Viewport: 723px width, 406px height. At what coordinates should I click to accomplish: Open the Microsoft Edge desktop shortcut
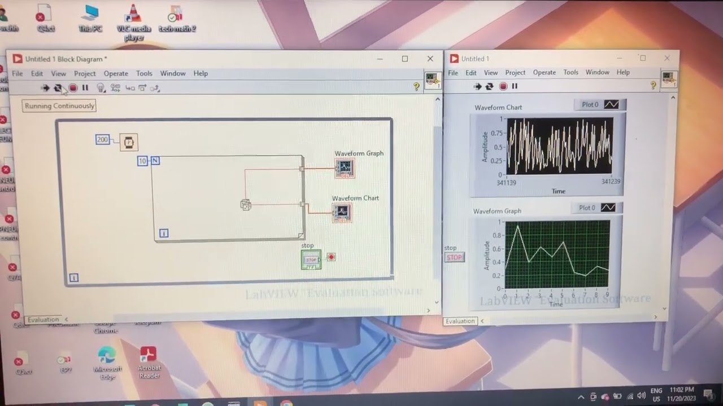pyautogui.click(x=106, y=363)
